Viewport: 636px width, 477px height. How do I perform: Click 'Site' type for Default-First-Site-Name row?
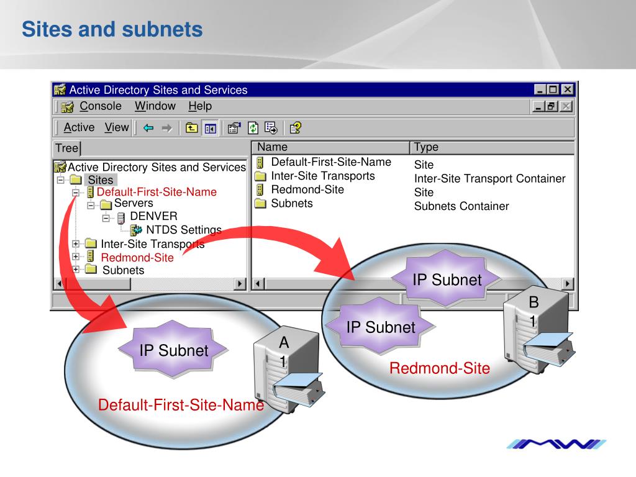pyautogui.click(x=424, y=165)
